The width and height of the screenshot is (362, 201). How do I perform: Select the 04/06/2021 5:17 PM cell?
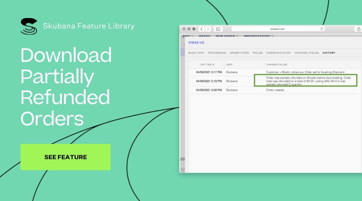tap(209, 72)
